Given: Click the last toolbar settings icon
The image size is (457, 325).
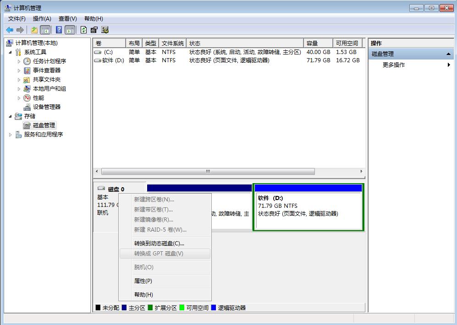Looking at the screenshot, I should [105, 30].
